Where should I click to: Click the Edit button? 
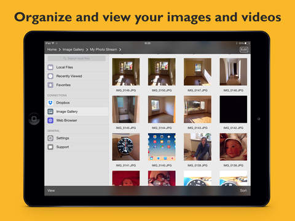coord(244,50)
